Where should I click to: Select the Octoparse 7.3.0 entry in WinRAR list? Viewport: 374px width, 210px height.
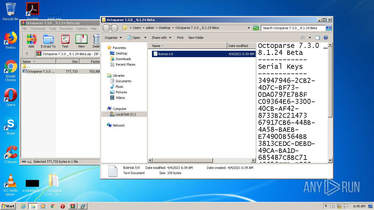61,71
